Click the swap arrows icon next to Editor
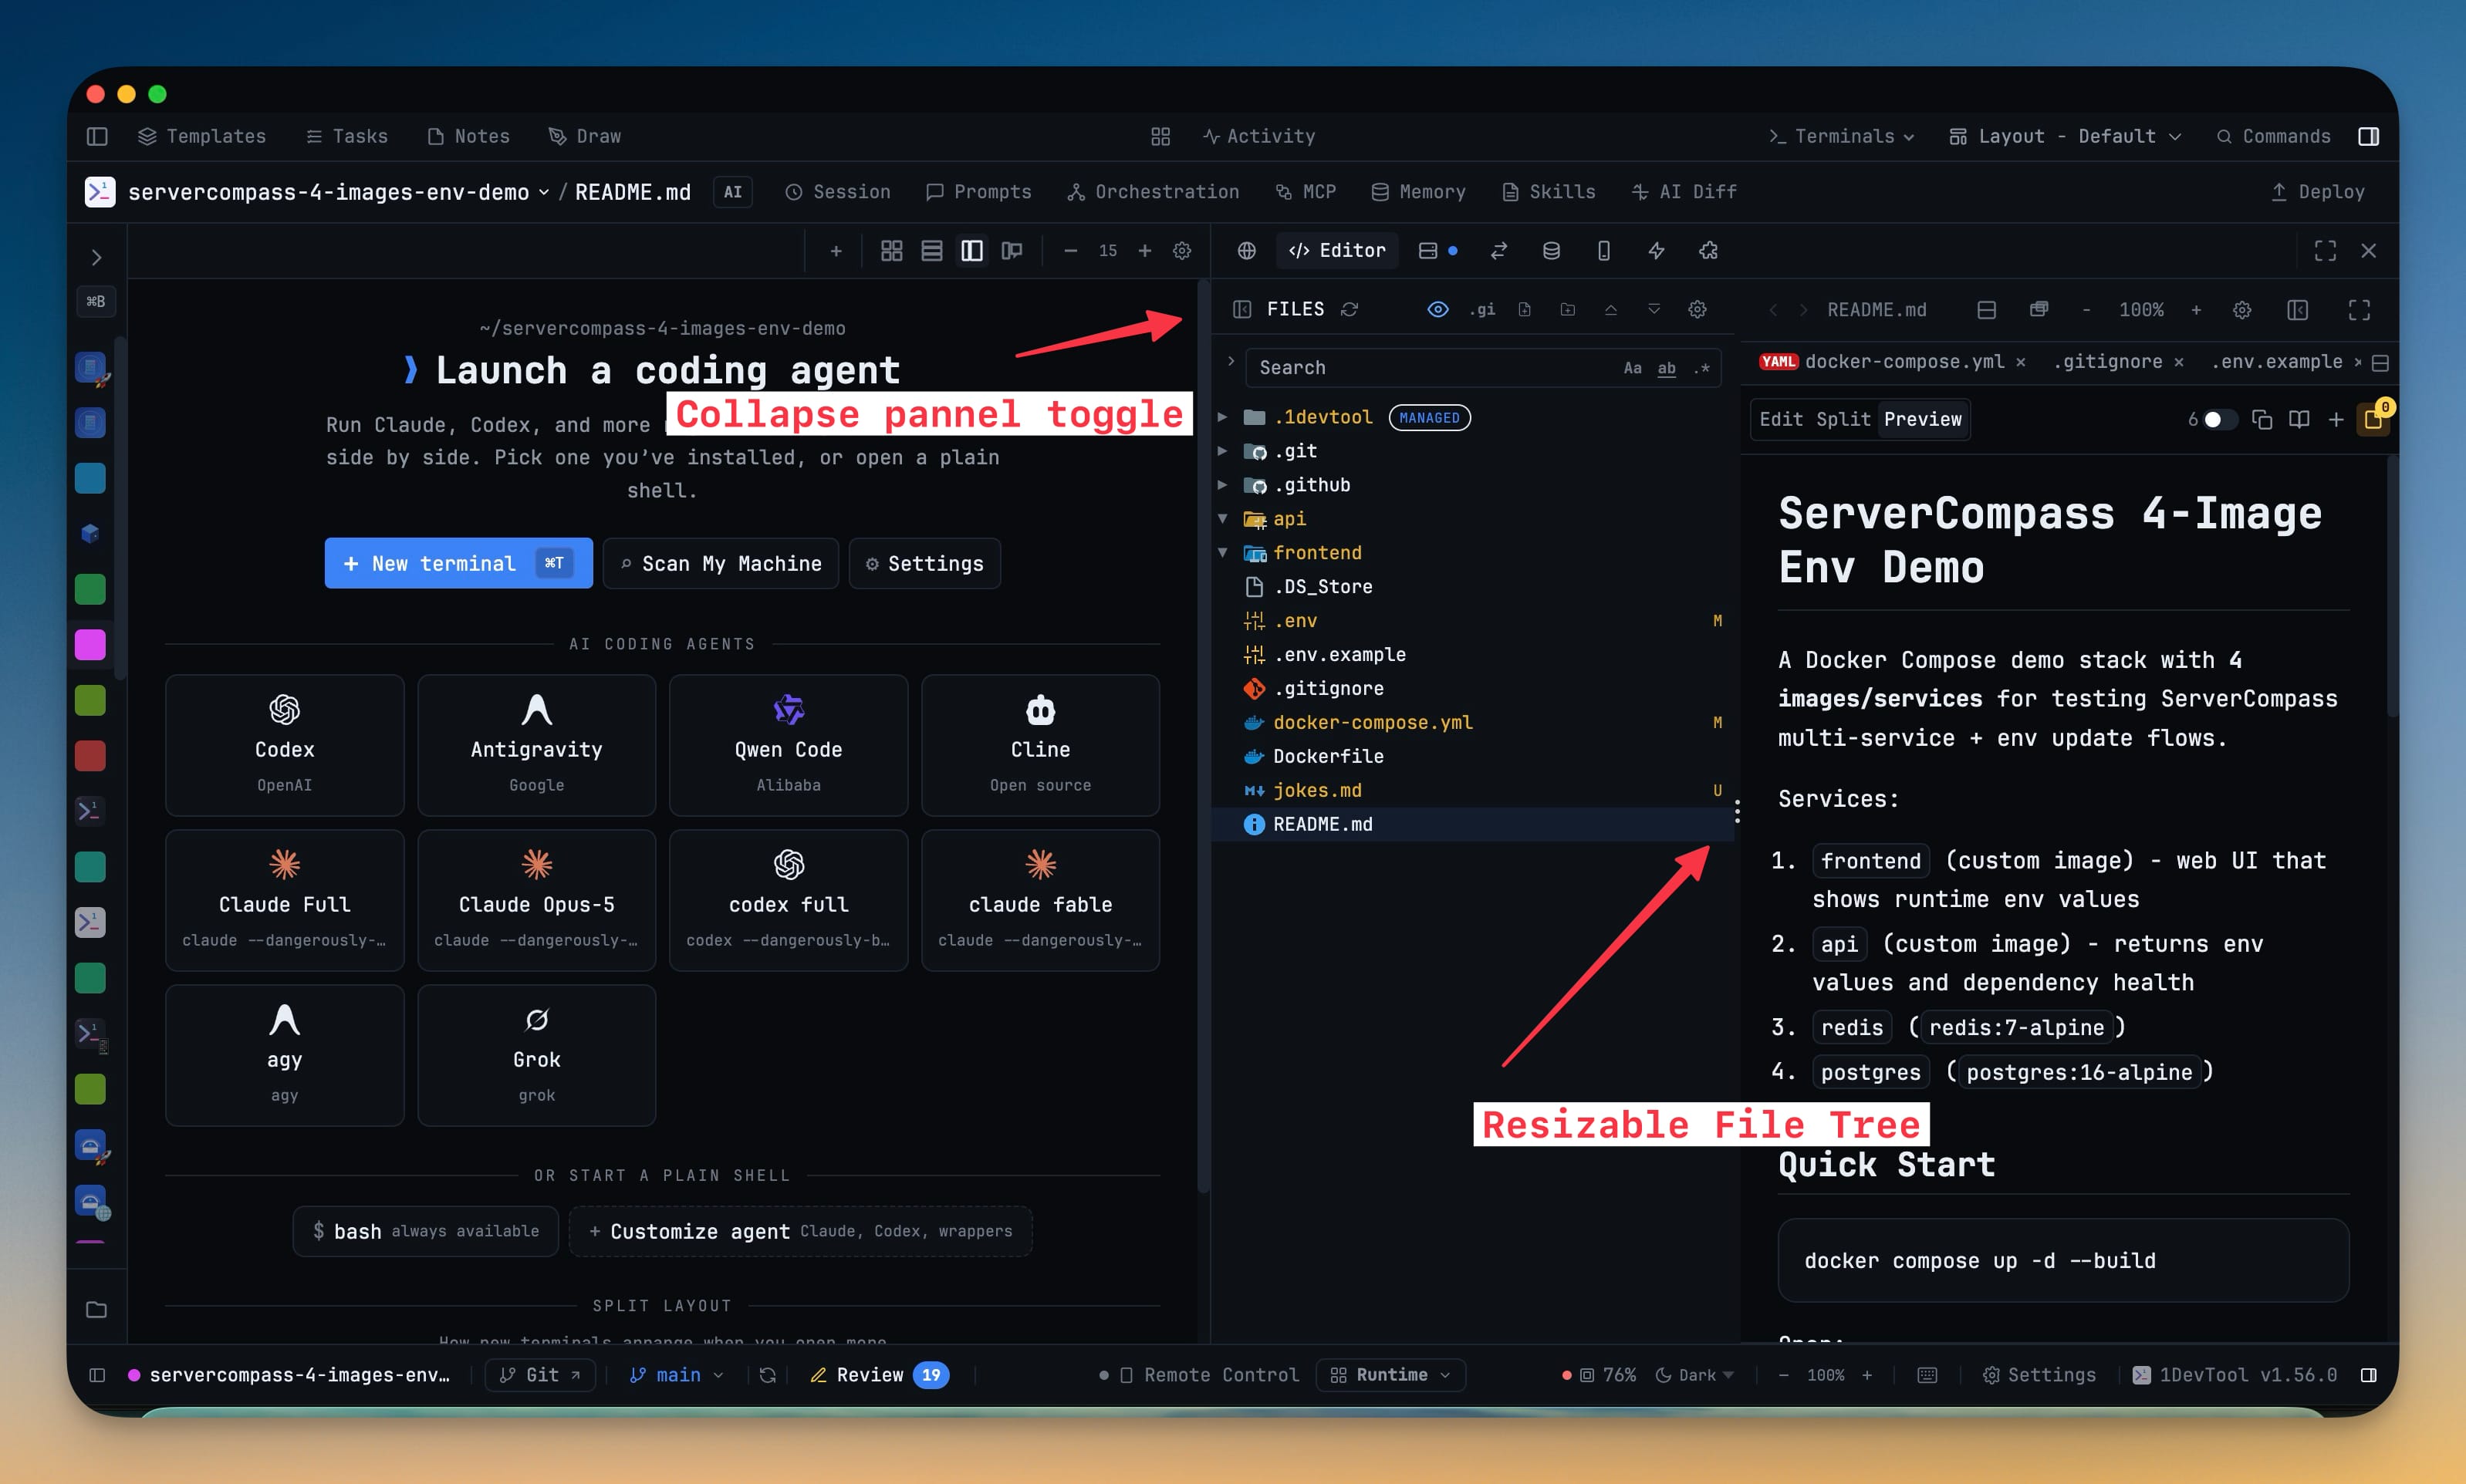This screenshot has width=2466, height=1484. (1498, 251)
